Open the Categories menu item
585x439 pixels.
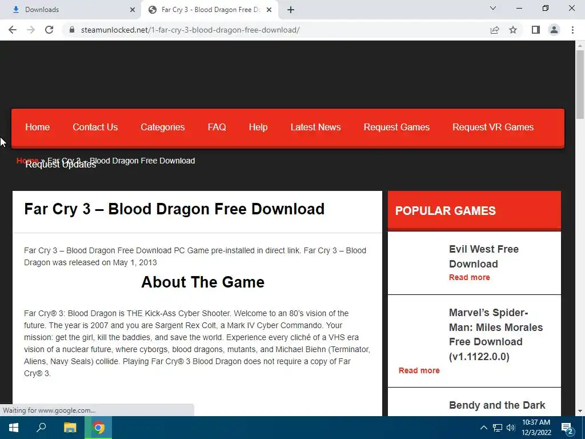[x=163, y=127]
